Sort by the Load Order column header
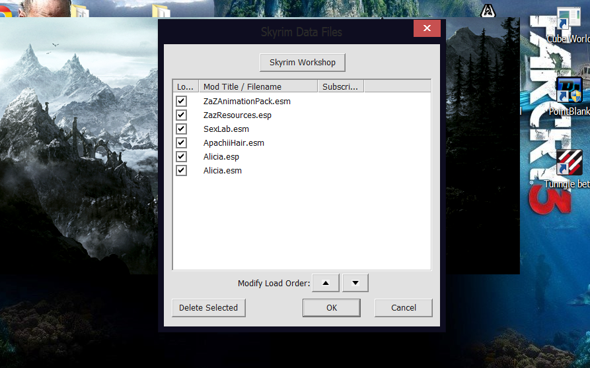The width and height of the screenshot is (590, 368). tap(186, 87)
